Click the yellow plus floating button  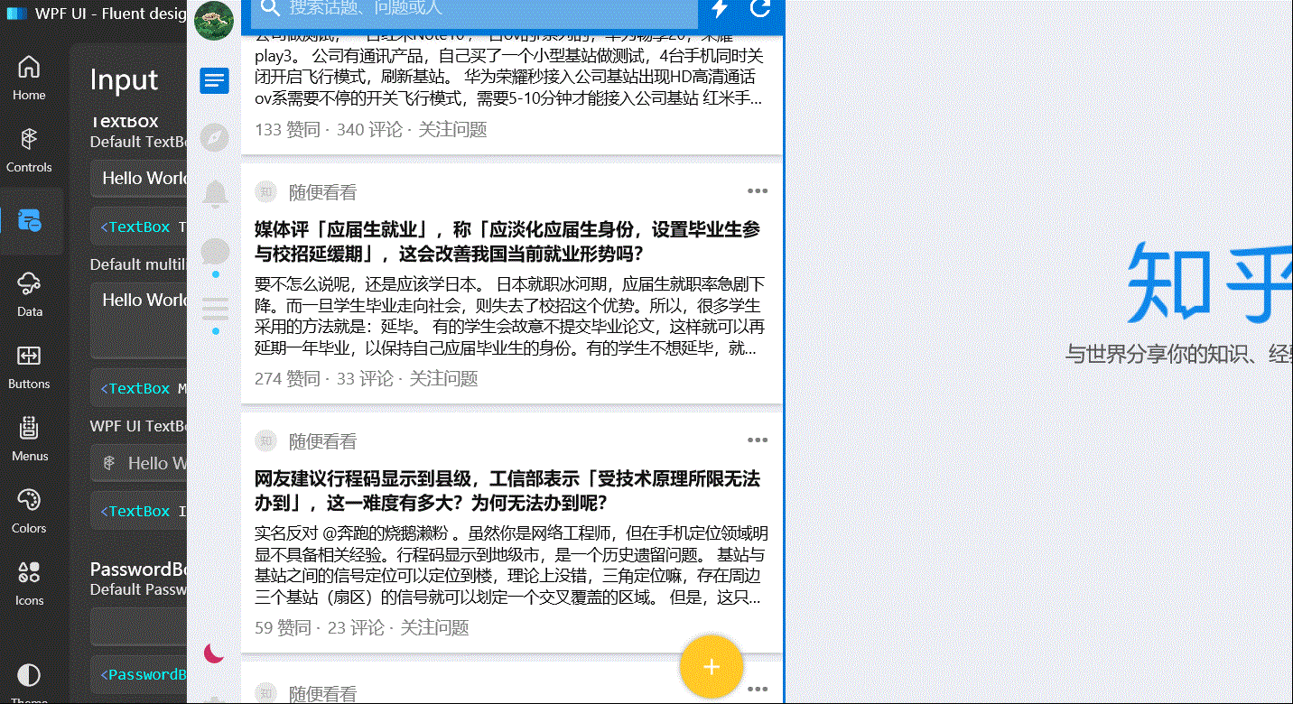712,667
